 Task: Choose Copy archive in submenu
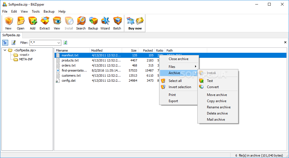(x=218, y=101)
